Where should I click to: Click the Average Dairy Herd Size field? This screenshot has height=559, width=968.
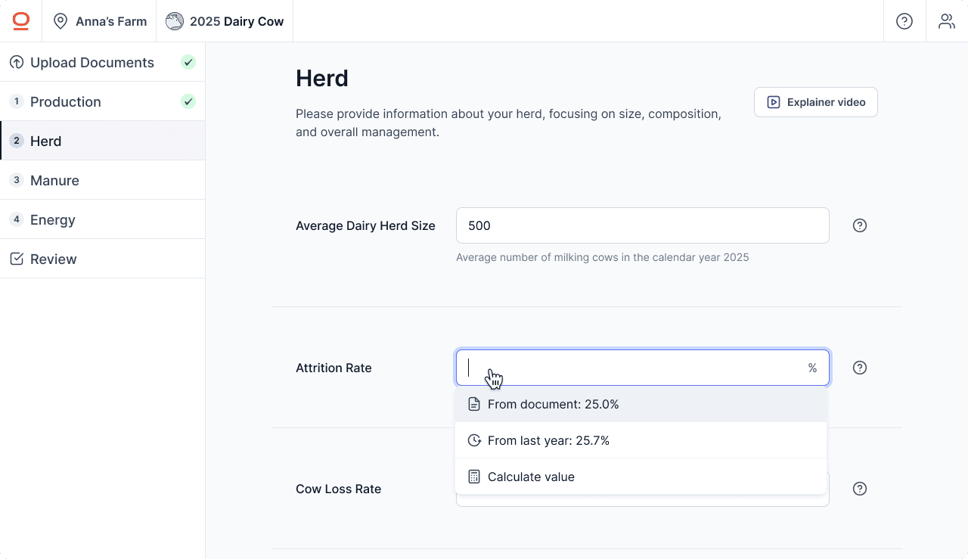coord(642,225)
